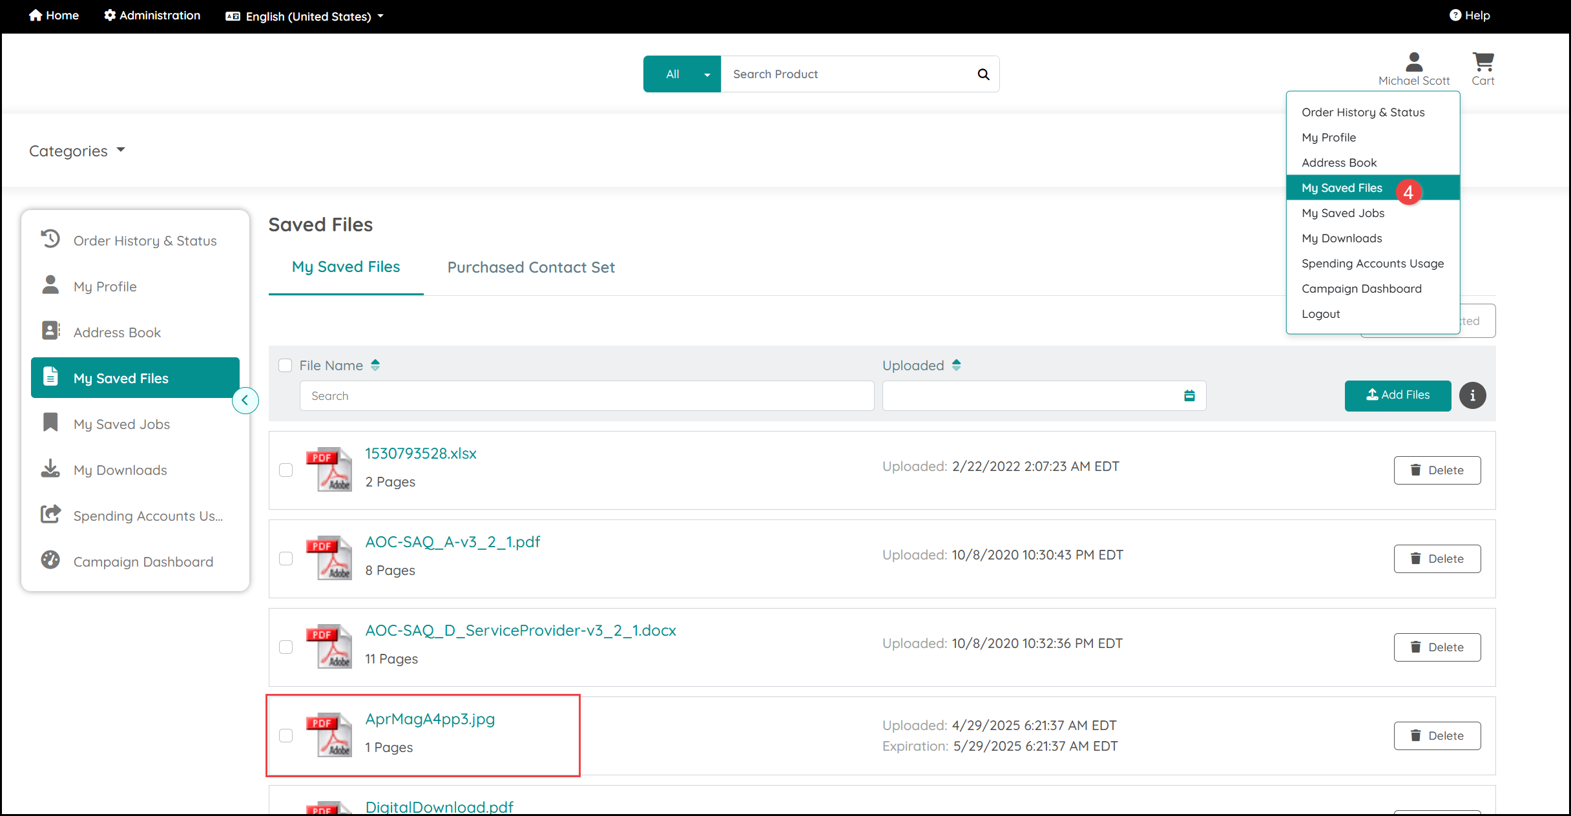Sort by Uploaded date using sort arrows
Screen dimensions: 1571x816
[x=956, y=365]
